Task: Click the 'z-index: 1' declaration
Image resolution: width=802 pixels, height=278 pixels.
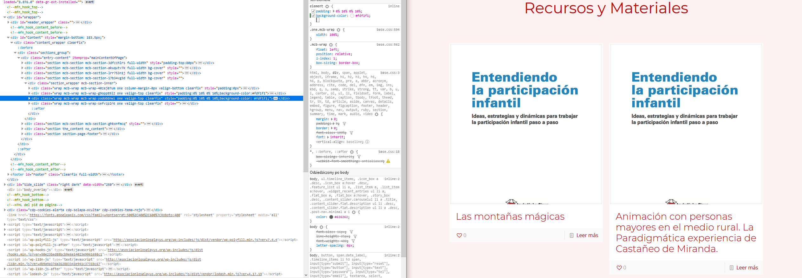Action: click(x=326, y=58)
